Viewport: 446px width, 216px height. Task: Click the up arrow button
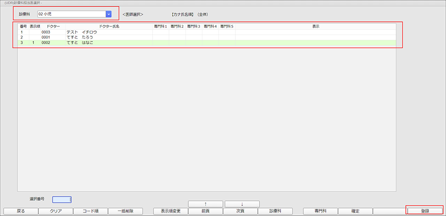click(205, 204)
